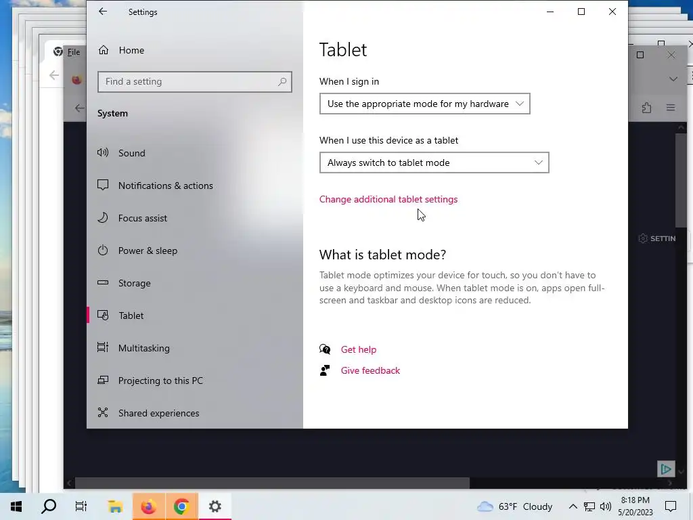Click the search magnifier in Find a setting
693x520 pixels.
click(282, 82)
